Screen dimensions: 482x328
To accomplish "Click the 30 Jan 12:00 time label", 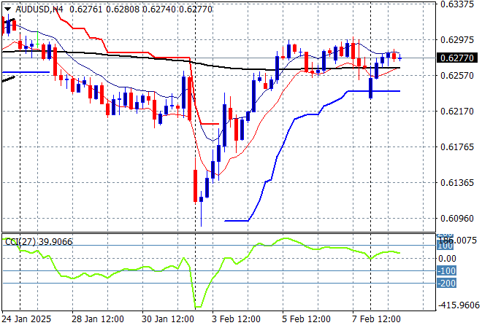I will coord(168,319).
